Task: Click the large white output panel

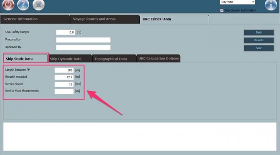Action: pos(140,137)
